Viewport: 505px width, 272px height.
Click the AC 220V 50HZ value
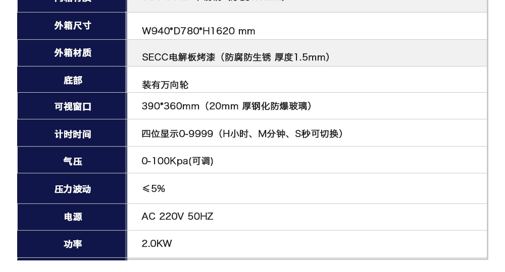(x=177, y=217)
